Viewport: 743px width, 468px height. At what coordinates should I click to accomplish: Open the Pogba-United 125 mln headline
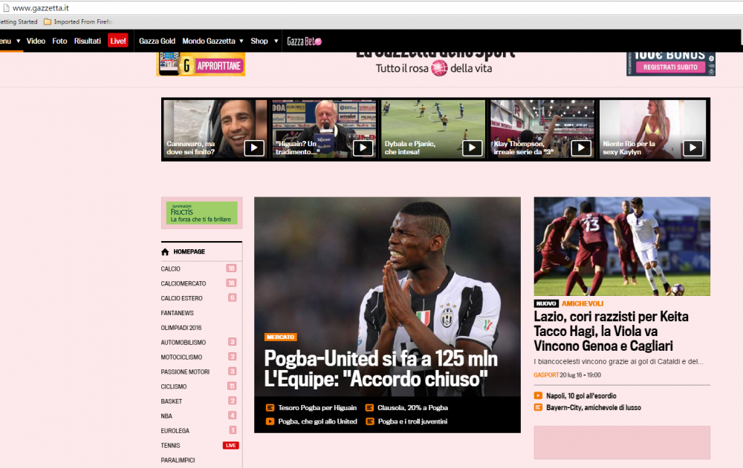(381, 369)
